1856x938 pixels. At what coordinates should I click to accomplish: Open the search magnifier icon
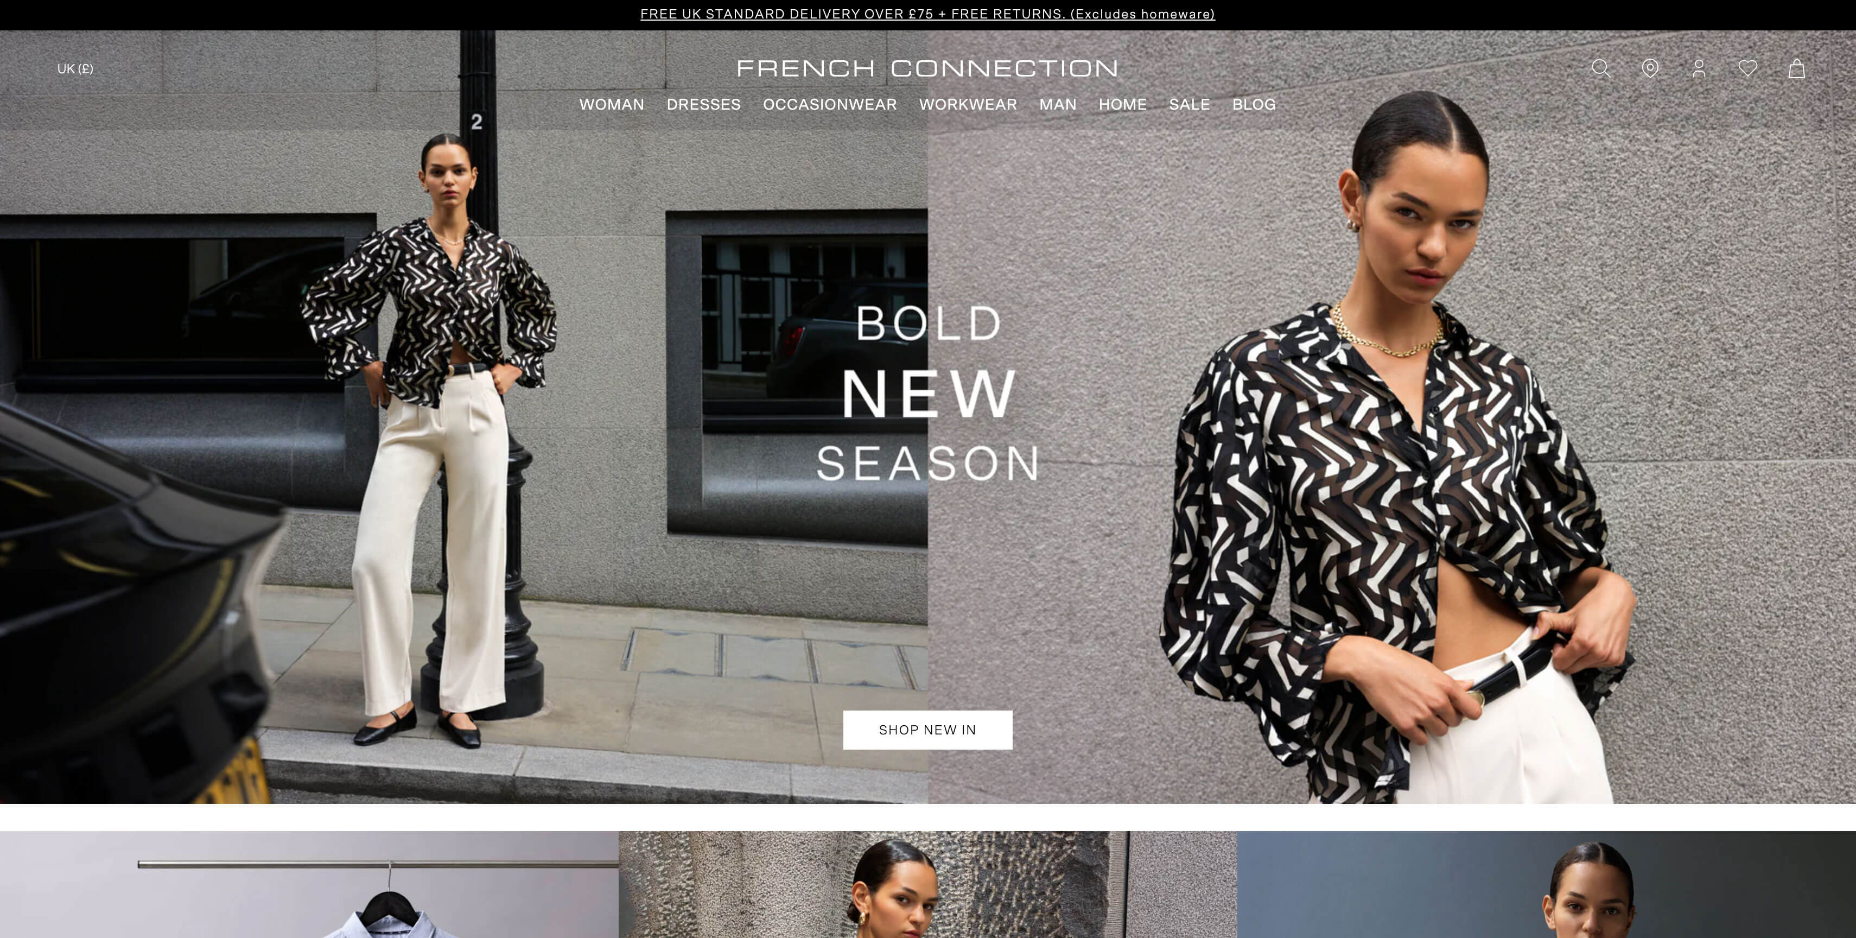1601,68
